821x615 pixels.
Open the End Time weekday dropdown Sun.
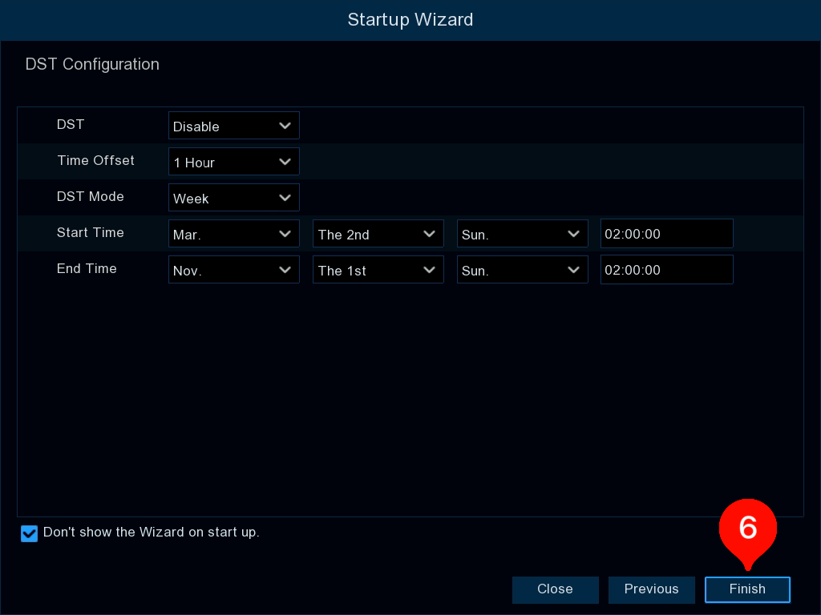(x=522, y=270)
